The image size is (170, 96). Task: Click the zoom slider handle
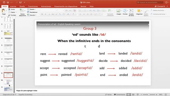pyautogui.click(x=149, y=95)
